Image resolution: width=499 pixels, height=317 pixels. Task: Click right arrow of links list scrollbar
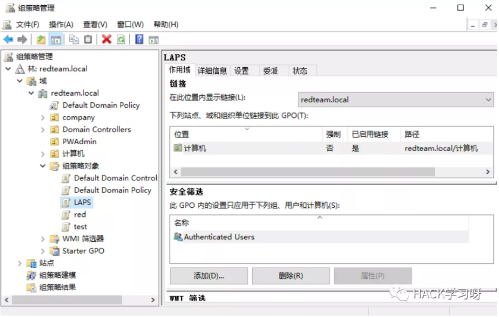coord(488,172)
